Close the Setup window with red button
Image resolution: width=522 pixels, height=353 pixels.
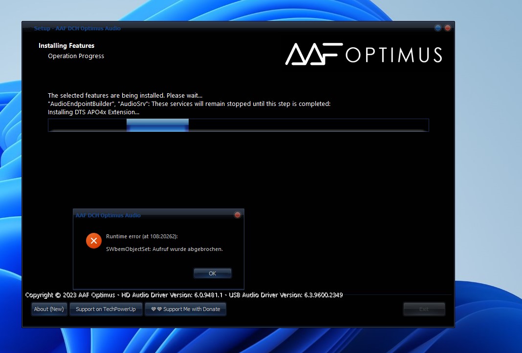448,28
